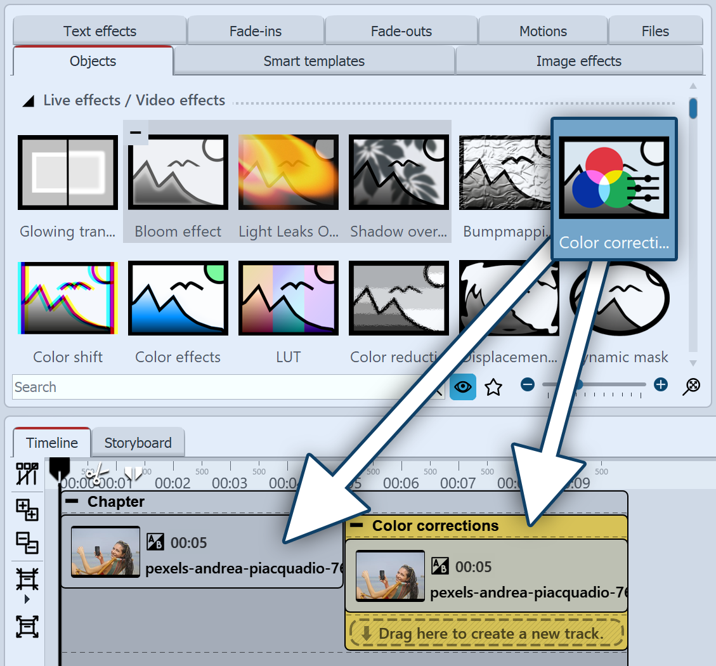Open the small arrow under the zoom range tool
Viewport: 716px width, 666px height.
tap(27, 598)
